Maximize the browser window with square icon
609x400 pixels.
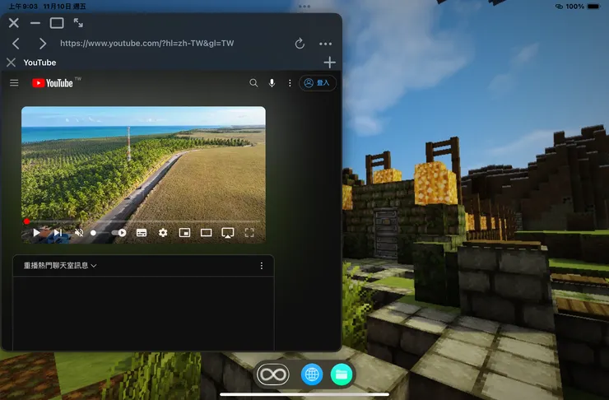[57, 23]
